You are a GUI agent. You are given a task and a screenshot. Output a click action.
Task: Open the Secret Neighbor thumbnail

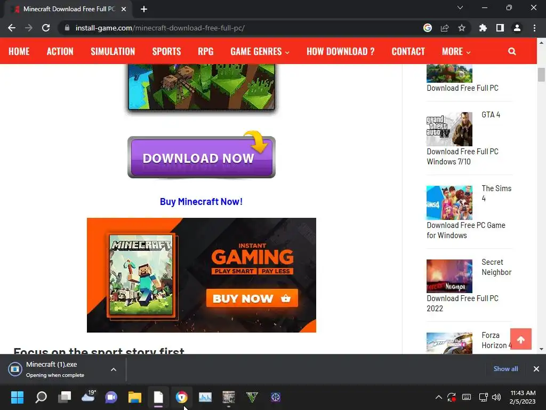coord(449,276)
